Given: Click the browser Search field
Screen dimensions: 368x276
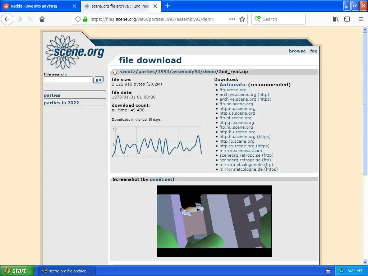Looking at the screenshot, I should (279, 19).
